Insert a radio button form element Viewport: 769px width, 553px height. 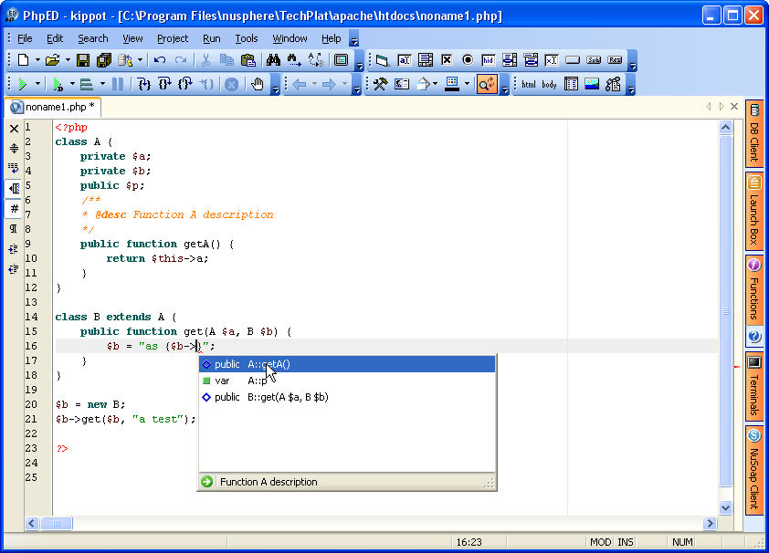point(468,60)
